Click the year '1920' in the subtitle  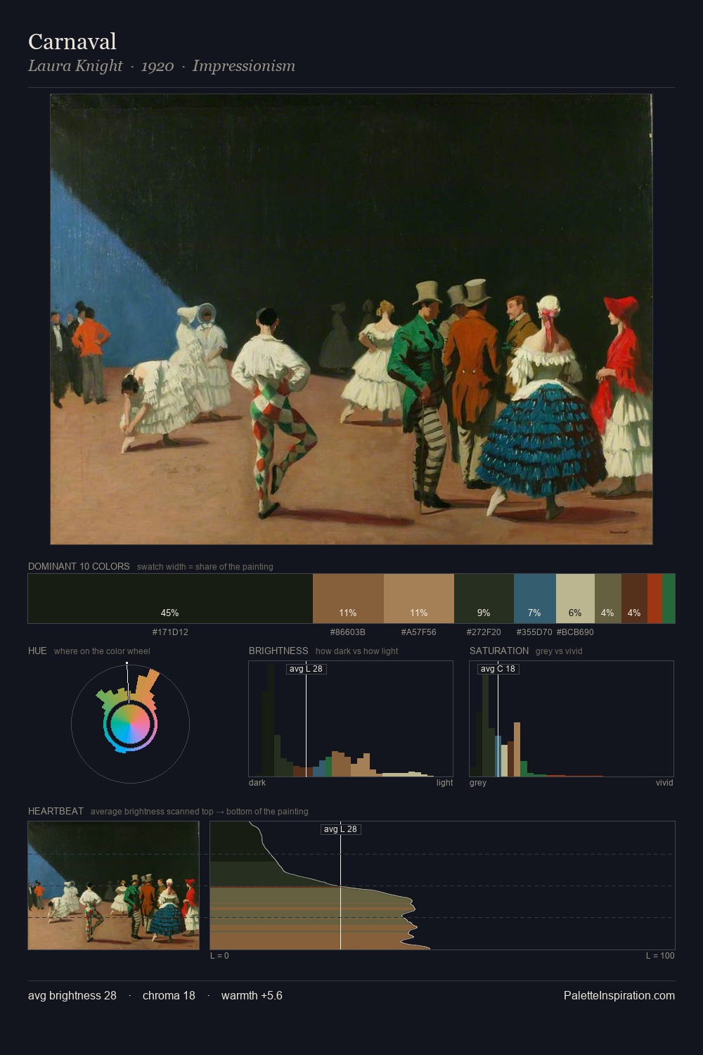tap(157, 66)
